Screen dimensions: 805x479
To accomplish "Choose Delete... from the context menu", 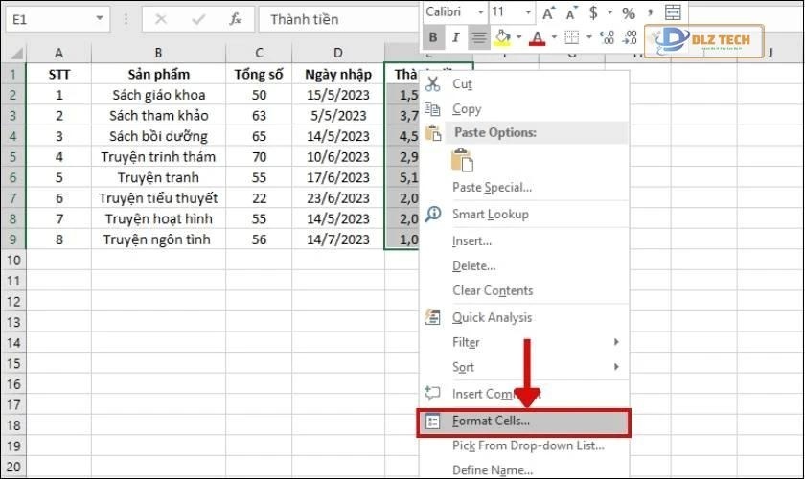I will tap(523, 266).
